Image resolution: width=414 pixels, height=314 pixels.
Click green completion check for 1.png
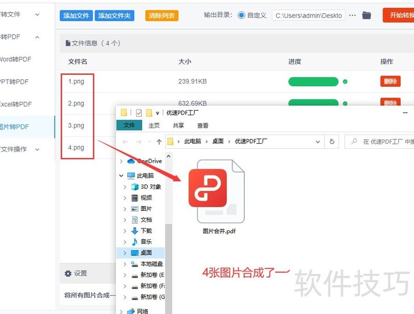(x=345, y=82)
